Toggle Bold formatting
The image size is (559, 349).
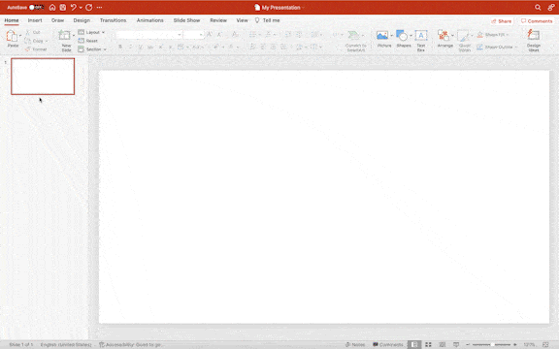[120, 47]
